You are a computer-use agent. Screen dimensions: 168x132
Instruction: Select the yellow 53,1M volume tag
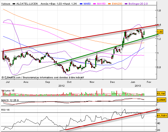(160, 94)
